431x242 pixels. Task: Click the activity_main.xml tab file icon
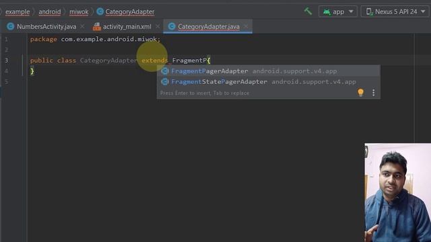coord(96,27)
